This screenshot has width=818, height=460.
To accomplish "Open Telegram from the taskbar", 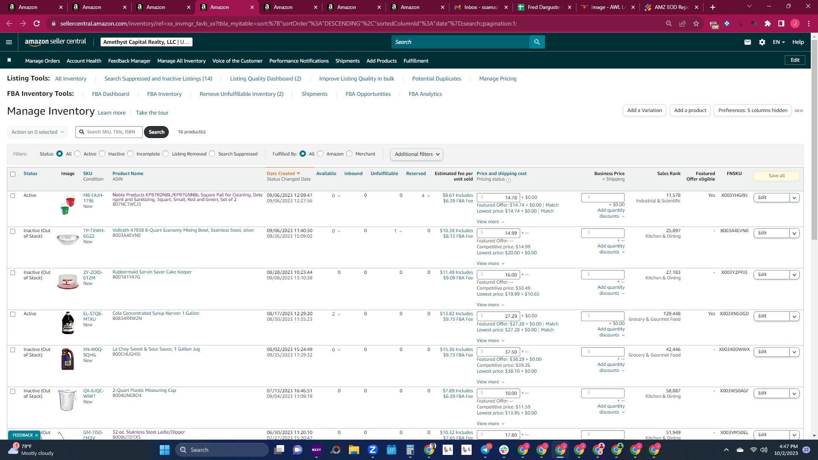I will 485,450.
